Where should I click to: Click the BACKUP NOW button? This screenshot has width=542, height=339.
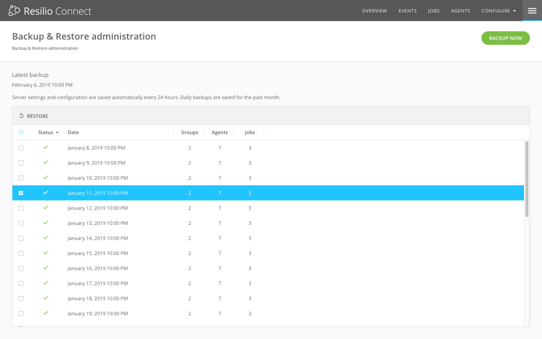pyautogui.click(x=505, y=38)
